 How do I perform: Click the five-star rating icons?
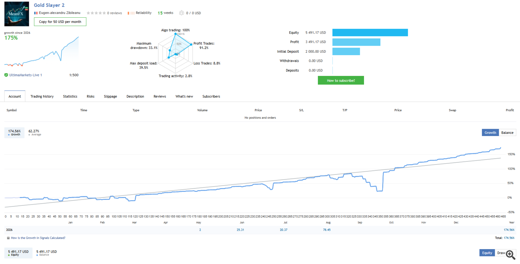96,13
